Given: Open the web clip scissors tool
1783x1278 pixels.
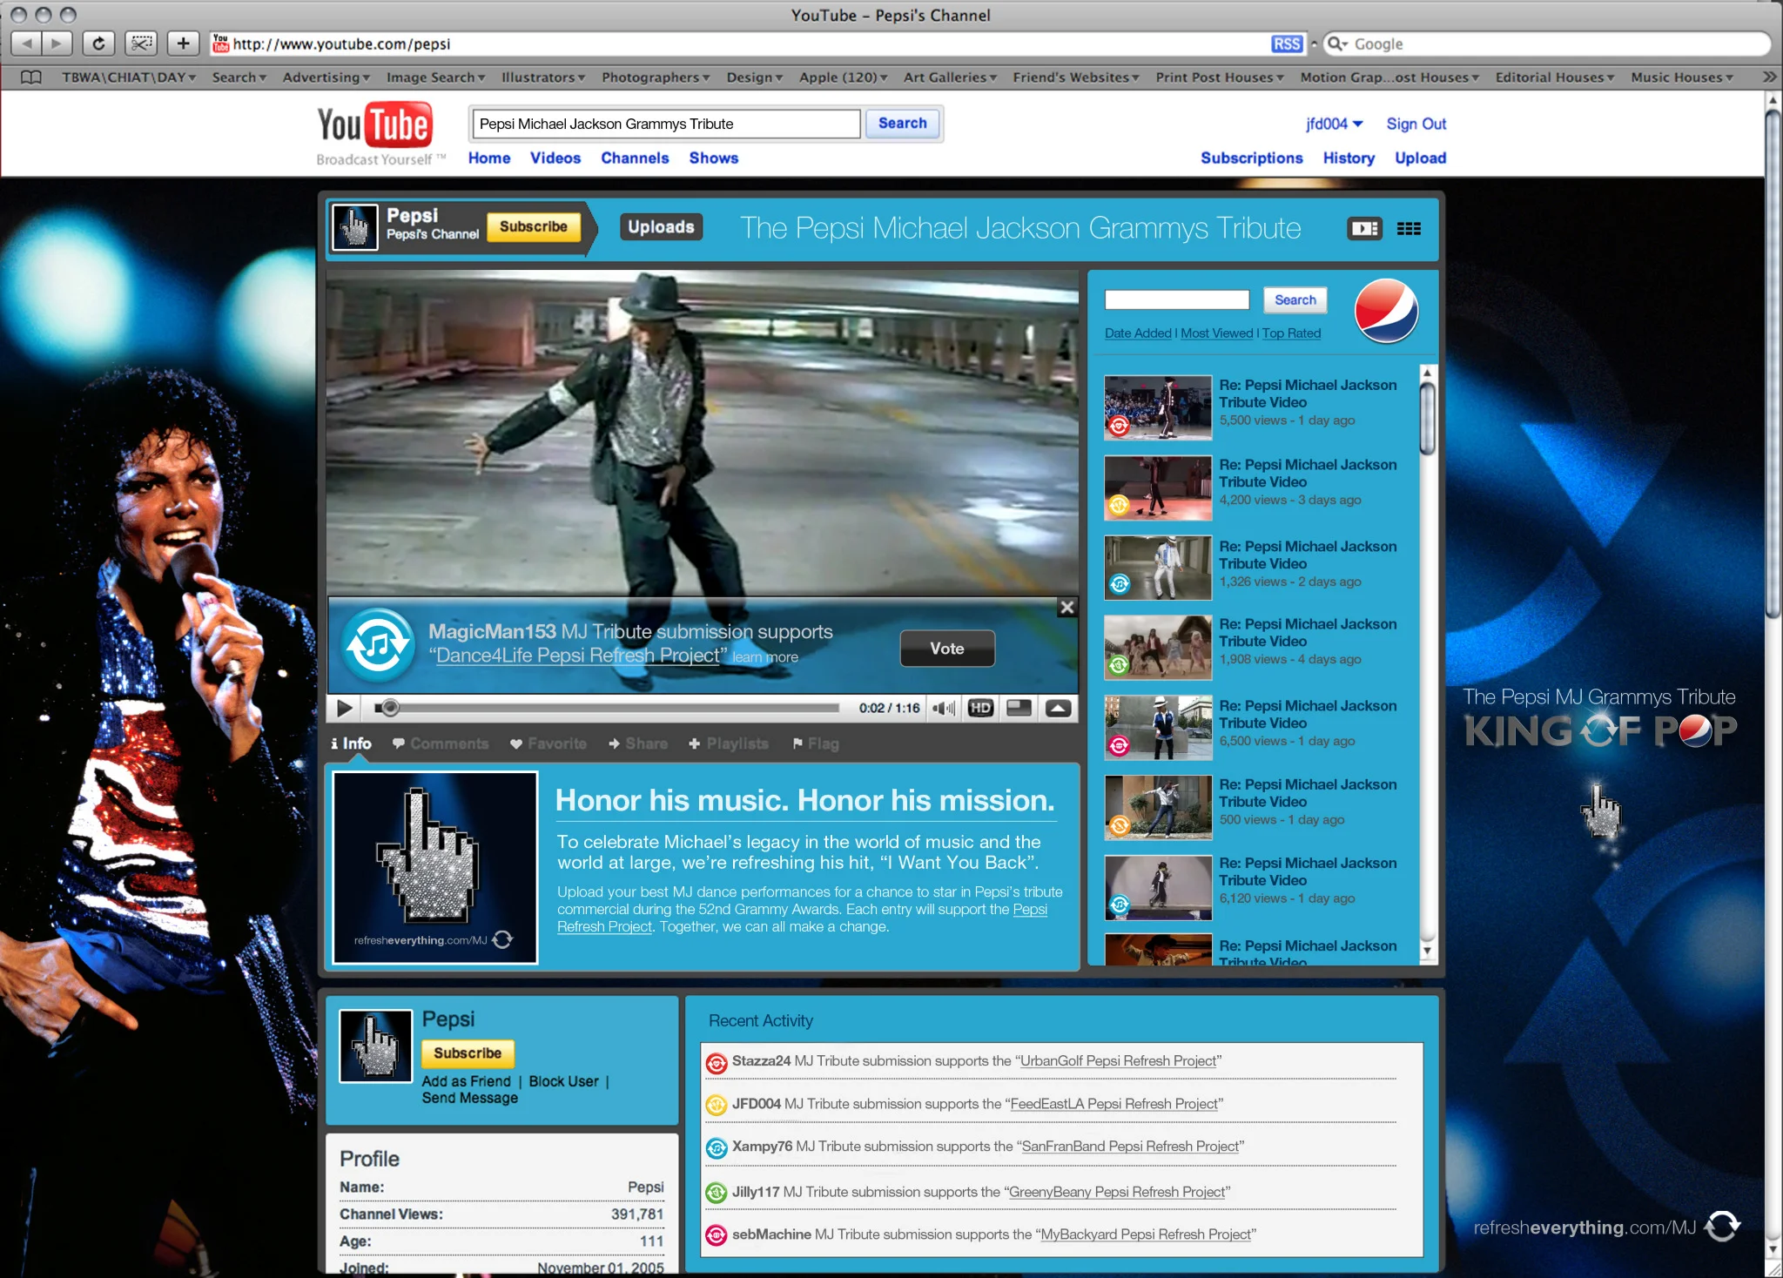Looking at the screenshot, I should 141,44.
